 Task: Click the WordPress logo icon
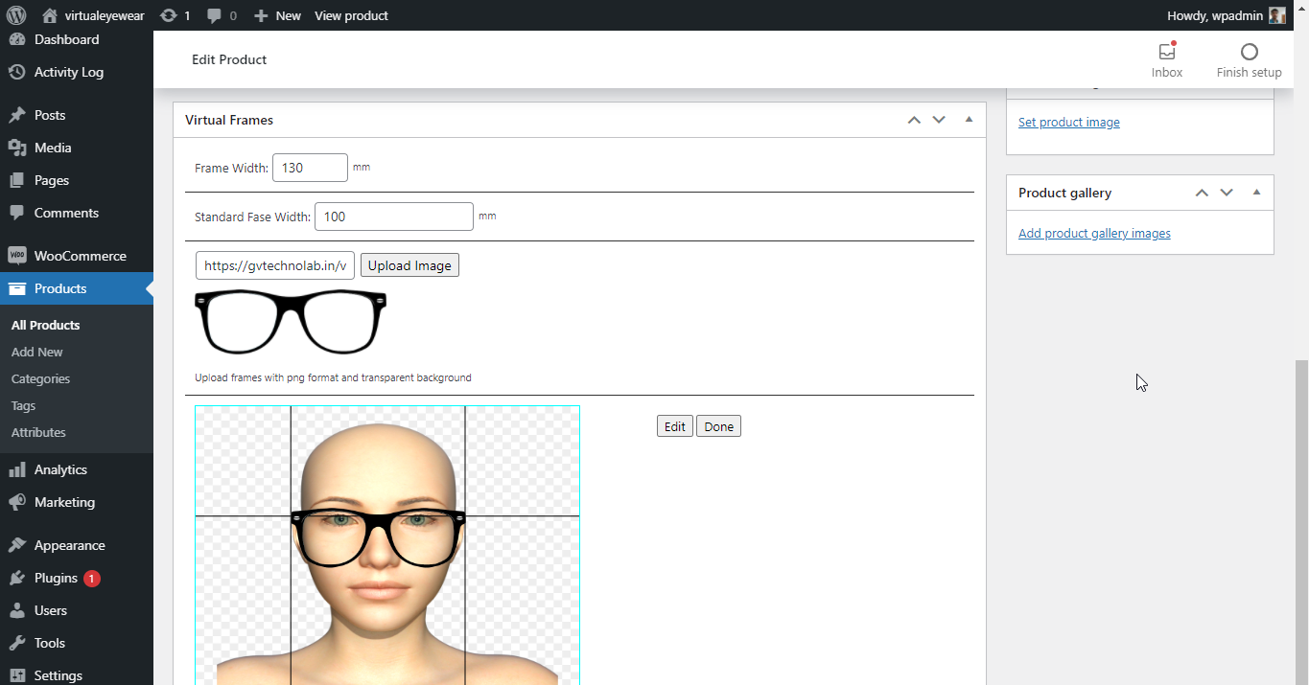16,15
